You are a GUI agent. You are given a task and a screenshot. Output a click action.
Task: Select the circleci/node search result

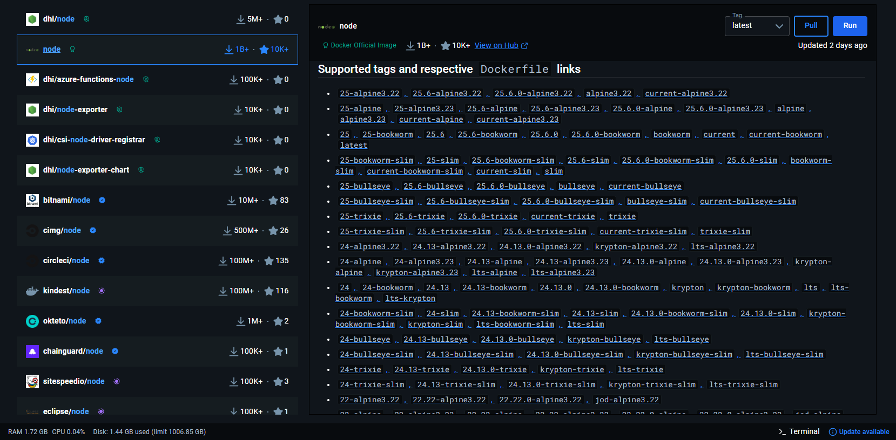(x=157, y=261)
